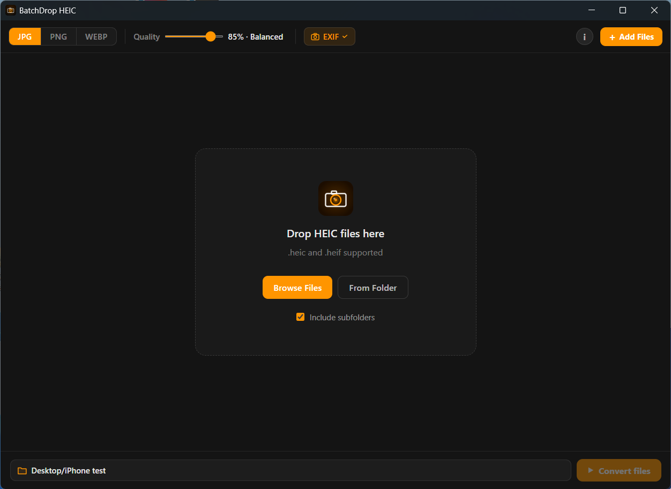
Task: Select the JPG output format
Action: (25, 36)
